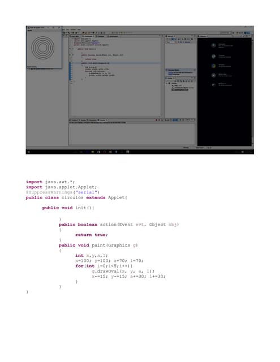This screenshot has width=280, height=362.
Task: Click the 'int x,y,a,l;' declaration
Action: click(x=92, y=256)
